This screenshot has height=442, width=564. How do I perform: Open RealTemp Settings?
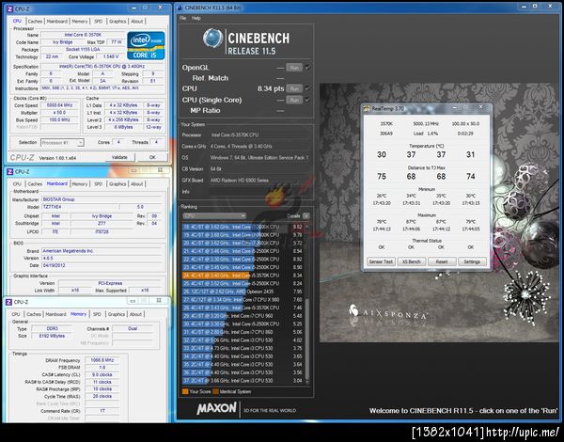tap(472, 261)
